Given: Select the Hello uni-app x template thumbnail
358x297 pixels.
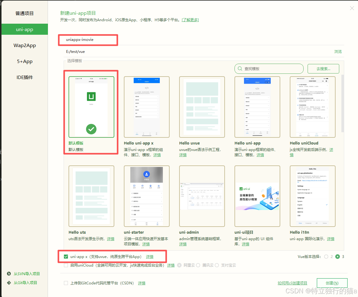Looking at the screenshot, I should click(147, 107).
